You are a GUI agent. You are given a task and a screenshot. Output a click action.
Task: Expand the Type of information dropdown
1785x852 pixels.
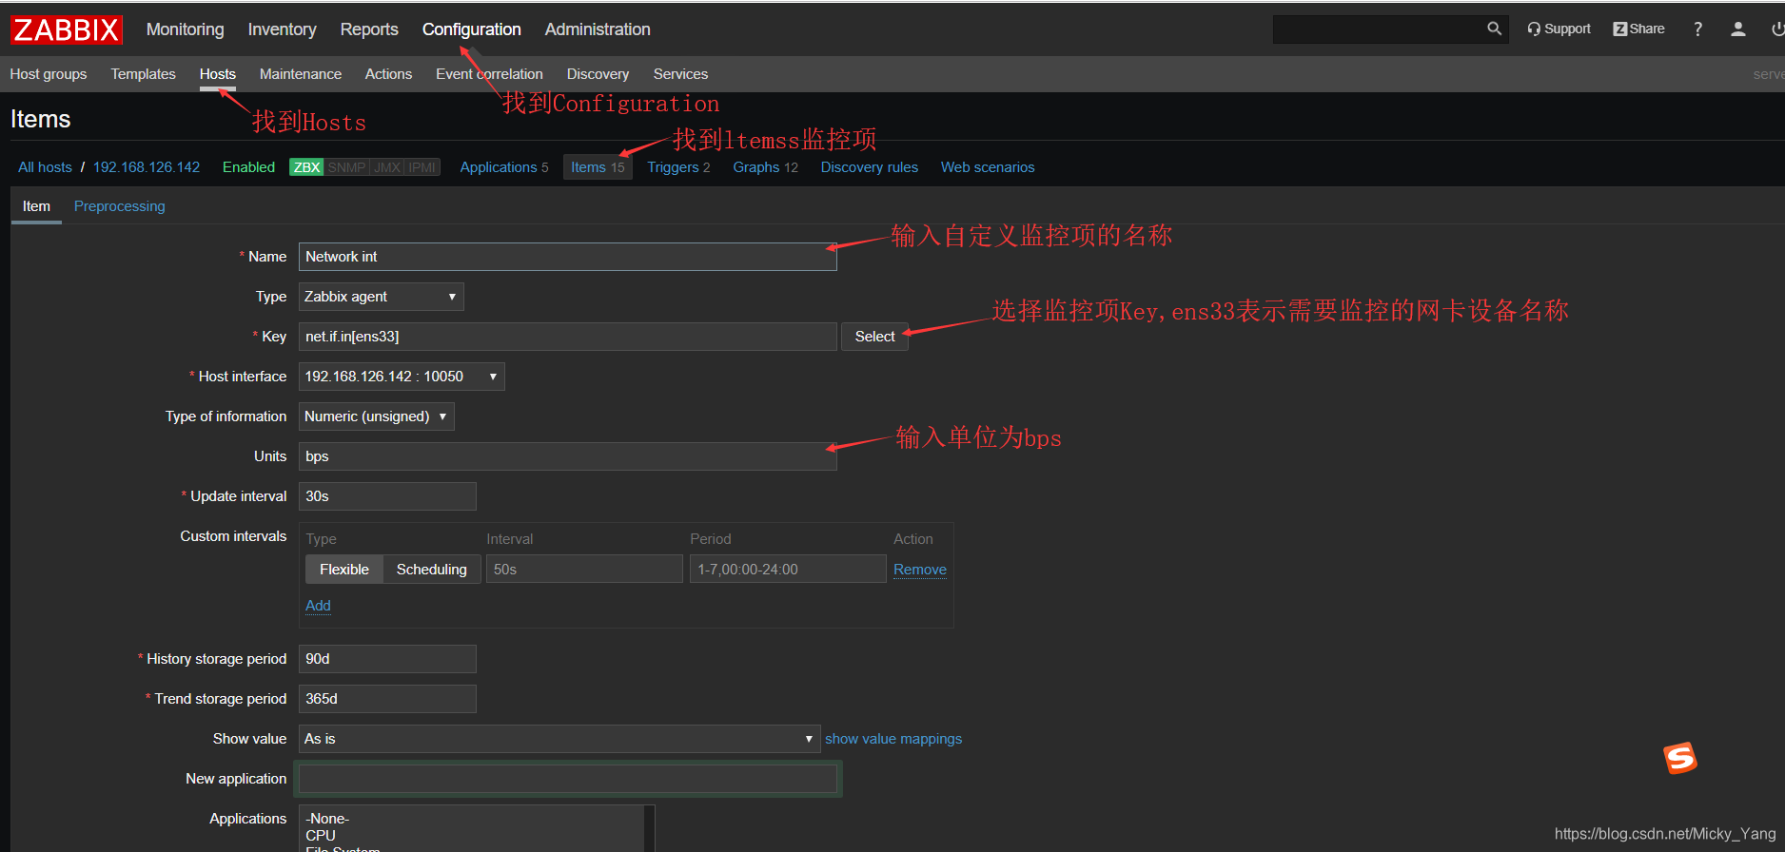(376, 416)
